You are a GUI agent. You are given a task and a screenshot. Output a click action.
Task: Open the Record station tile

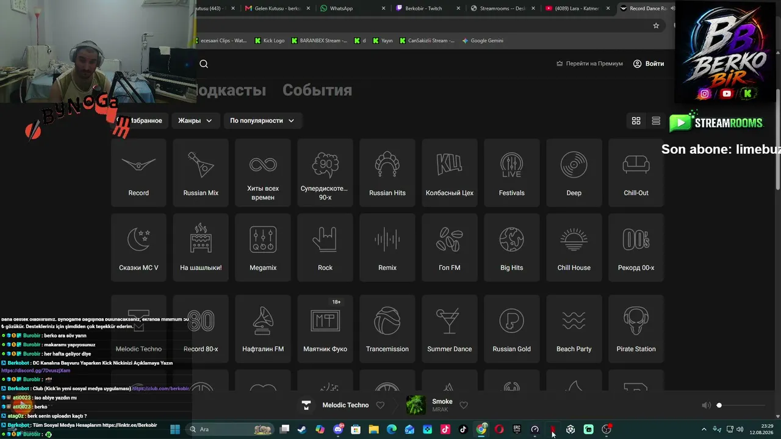139,173
